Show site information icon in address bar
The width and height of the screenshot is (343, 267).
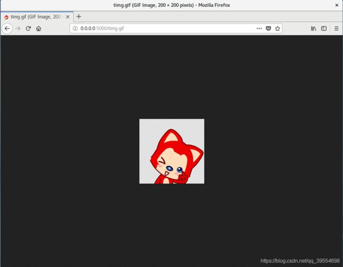pos(75,28)
